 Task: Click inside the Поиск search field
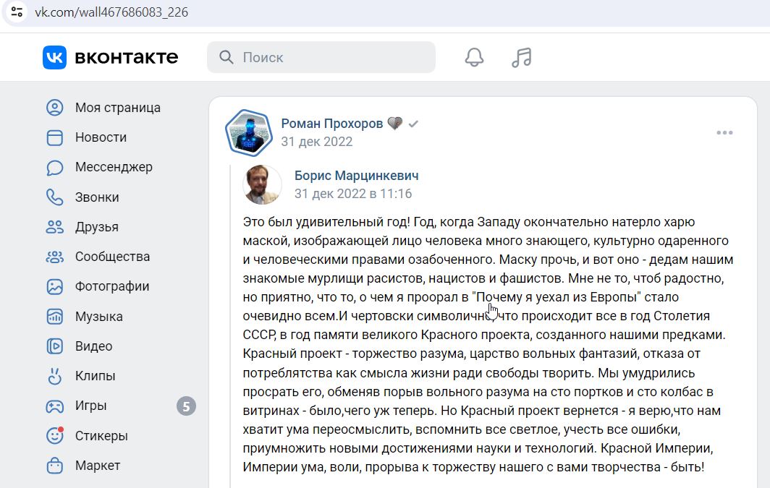(x=321, y=57)
